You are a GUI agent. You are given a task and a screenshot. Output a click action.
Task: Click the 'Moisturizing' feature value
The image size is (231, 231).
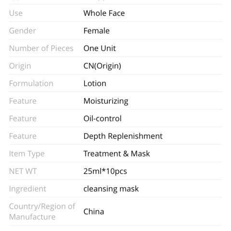(106, 101)
